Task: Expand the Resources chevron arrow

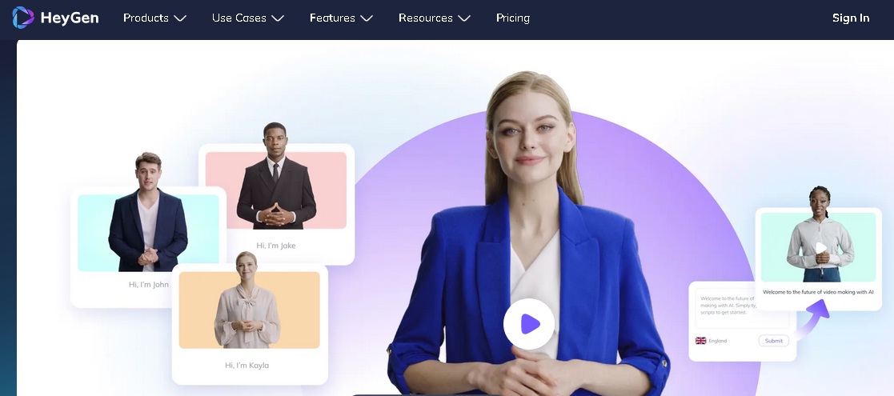Action: (x=464, y=19)
